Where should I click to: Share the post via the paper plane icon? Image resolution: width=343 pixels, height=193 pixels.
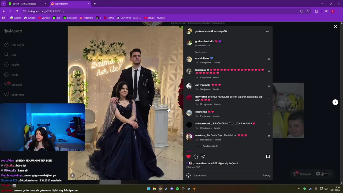203,157
